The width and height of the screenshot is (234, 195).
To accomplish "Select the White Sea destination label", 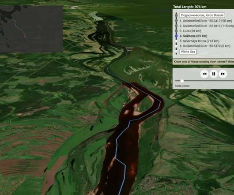I will tap(188, 52).
